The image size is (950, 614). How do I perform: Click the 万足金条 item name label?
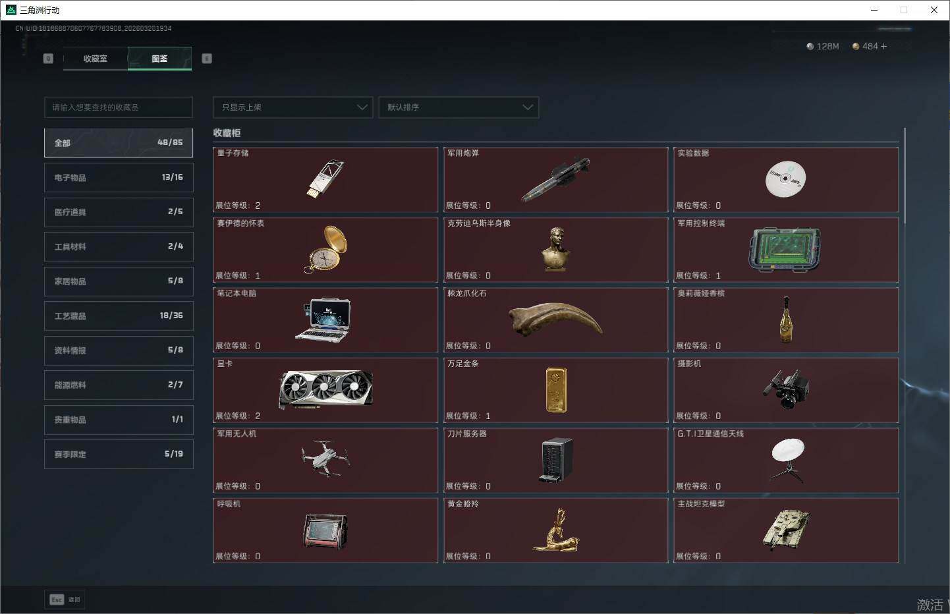pos(463,364)
